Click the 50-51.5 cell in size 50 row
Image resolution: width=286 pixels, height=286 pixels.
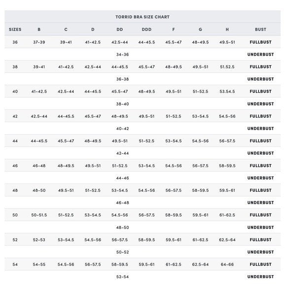(39, 215)
